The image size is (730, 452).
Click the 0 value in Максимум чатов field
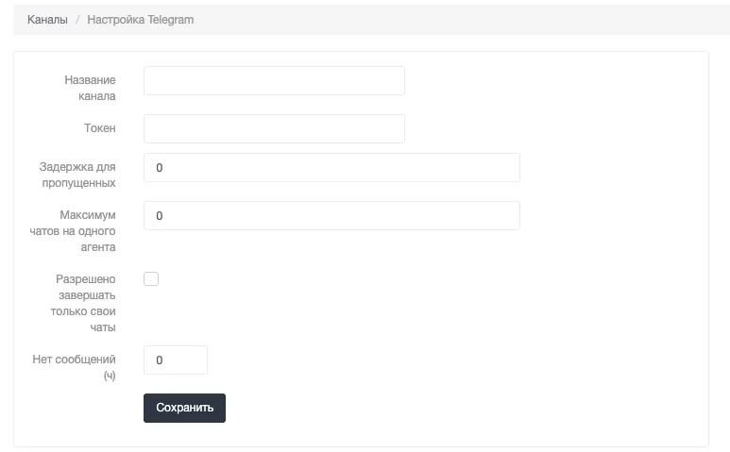click(160, 216)
